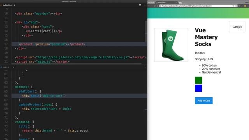Click the index.html vertical scrollbar

click(146, 31)
